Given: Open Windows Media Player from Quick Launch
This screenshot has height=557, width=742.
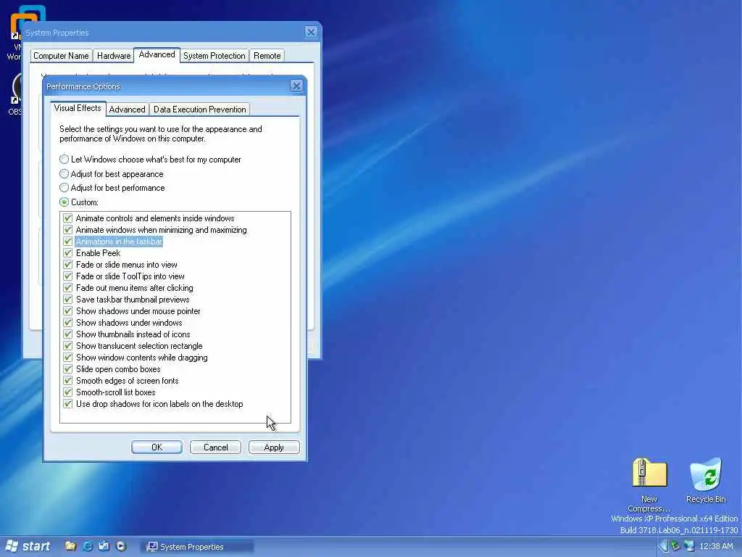Looking at the screenshot, I should [121, 546].
